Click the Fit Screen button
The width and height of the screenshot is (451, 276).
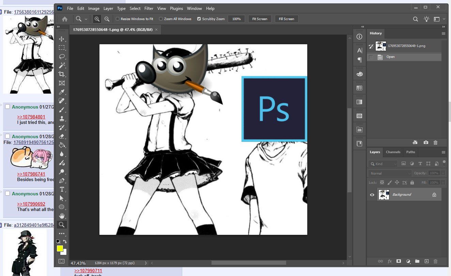(260, 19)
